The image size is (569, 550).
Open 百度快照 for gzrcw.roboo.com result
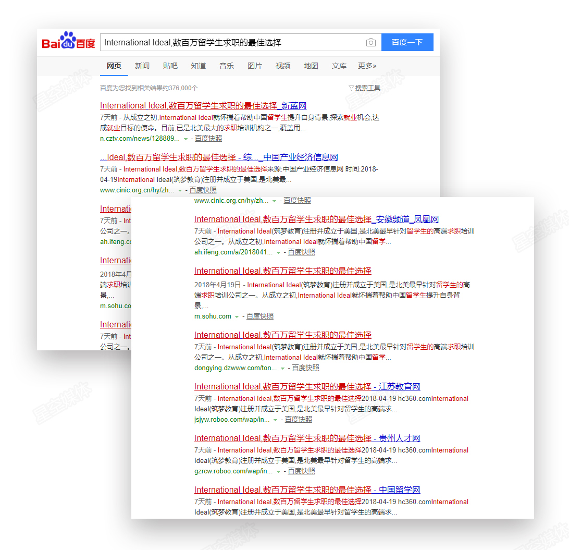[x=302, y=471]
